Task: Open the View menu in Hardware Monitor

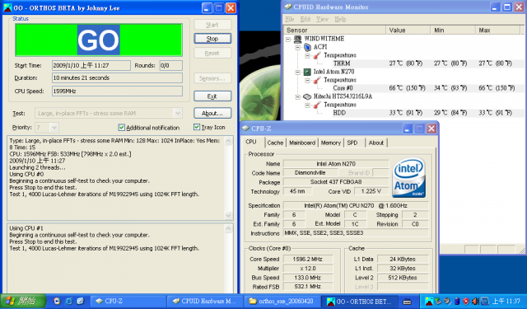Action: (x=322, y=19)
